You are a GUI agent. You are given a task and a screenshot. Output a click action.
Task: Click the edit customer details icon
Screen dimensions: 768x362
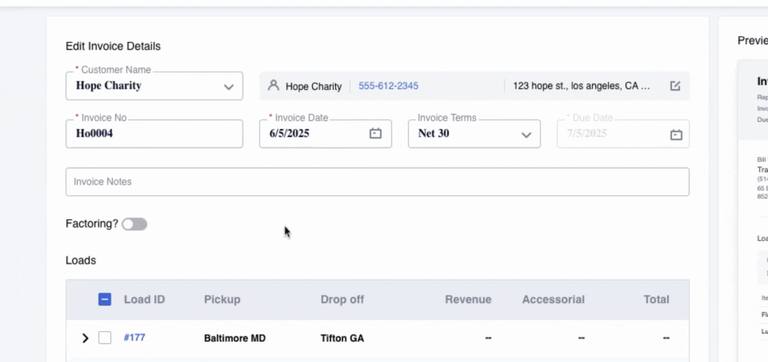tap(675, 86)
